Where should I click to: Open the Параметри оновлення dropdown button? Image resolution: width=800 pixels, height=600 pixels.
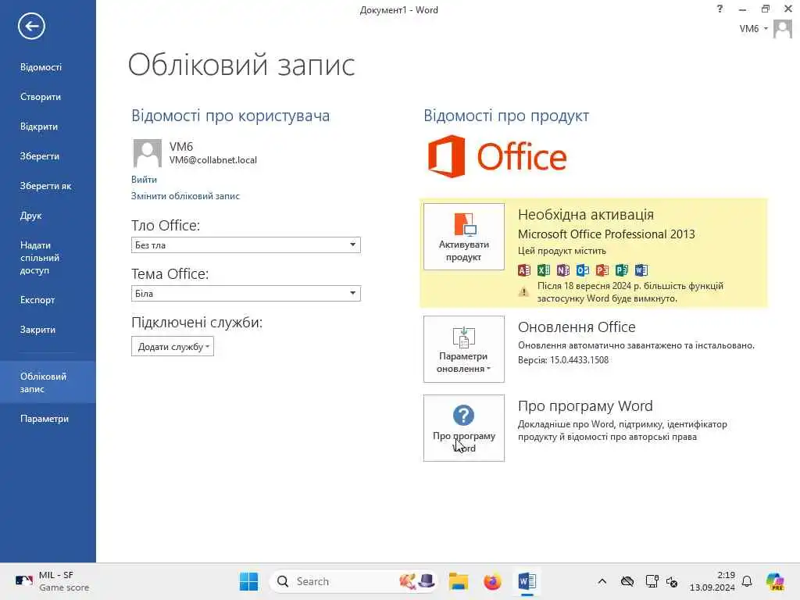[x=464, y=349]
